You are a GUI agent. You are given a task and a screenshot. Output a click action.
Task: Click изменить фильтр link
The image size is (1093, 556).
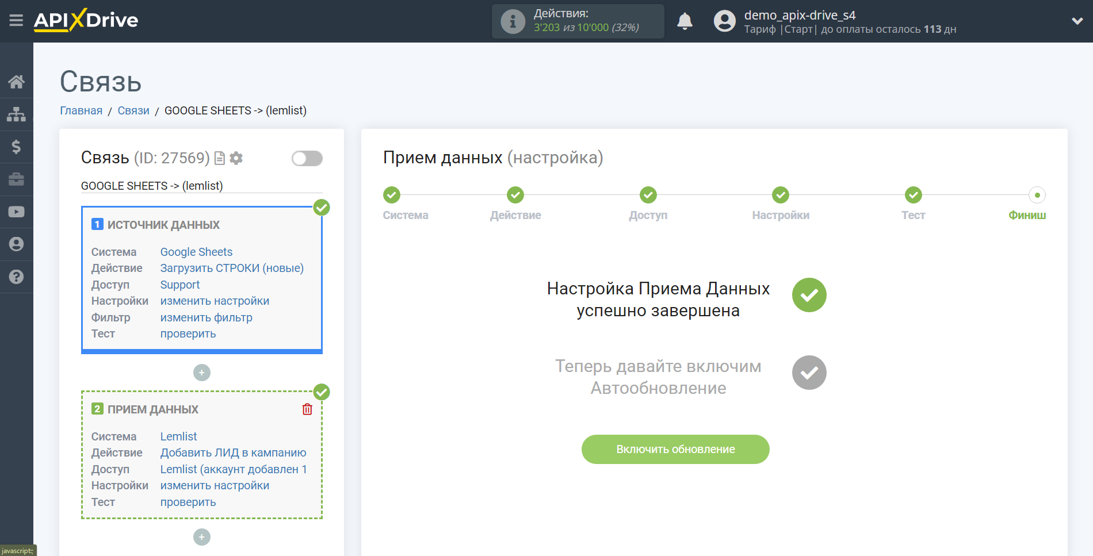pyautogui.click(x=206, y=317)
